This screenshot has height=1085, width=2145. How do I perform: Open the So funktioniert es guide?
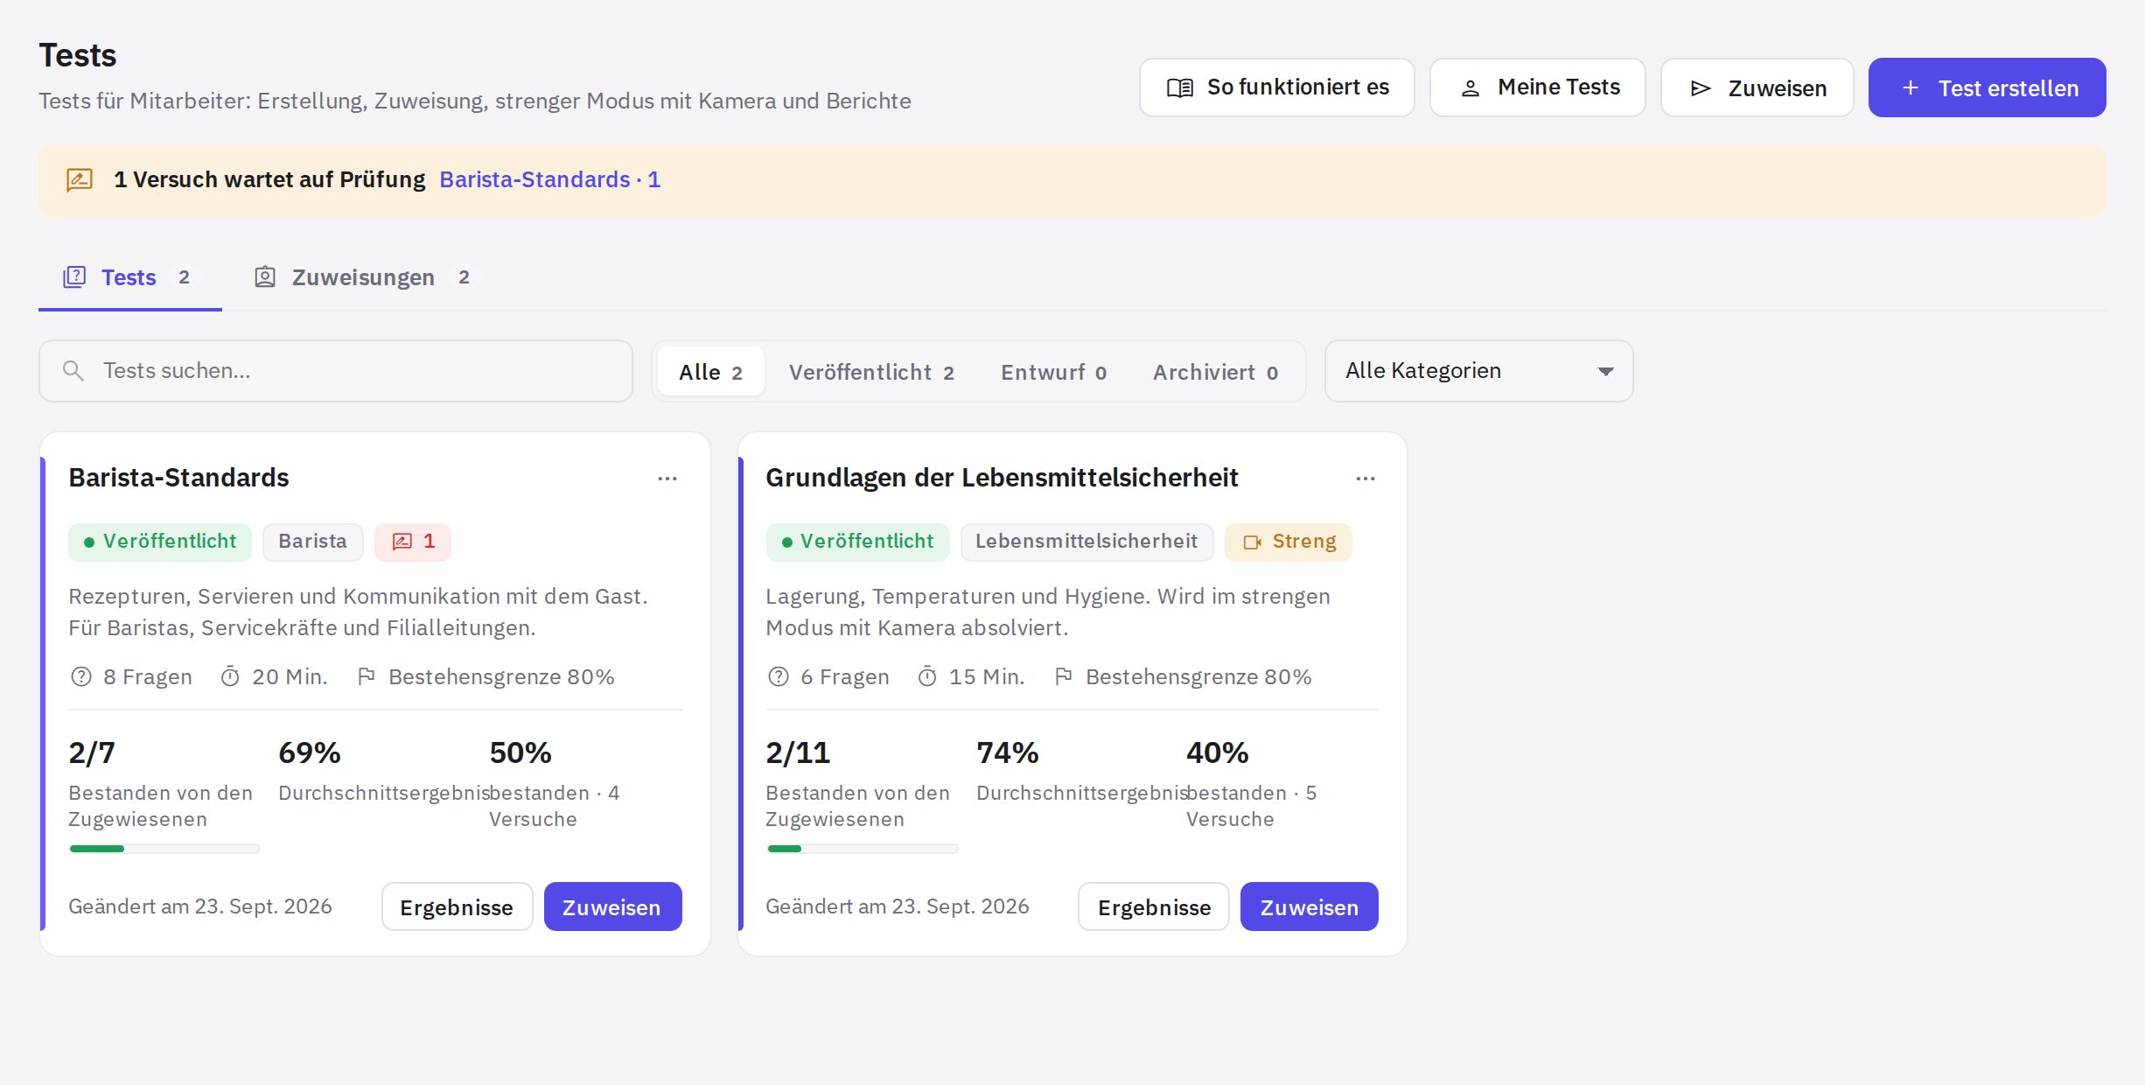(1276, 87)
